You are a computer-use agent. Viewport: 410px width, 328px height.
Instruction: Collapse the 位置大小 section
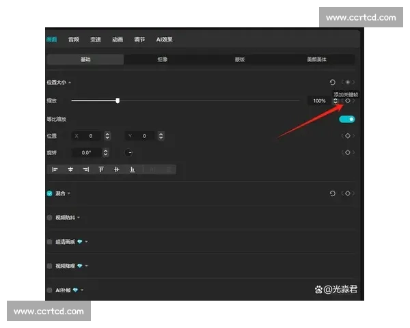click(70, 83)
